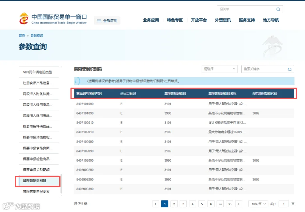This screenshot has width=305, height=212.
Task: Click the top 报关单 search field
Action: tap(250, 9)
